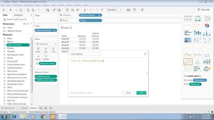This screenshot has width=214, height=120.
Task: Click the Sort ascending toolbar icon
Action: (73, 10)
